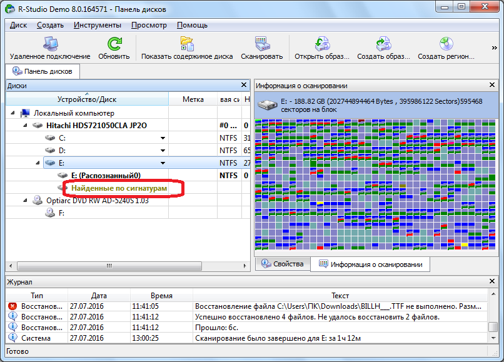Click the C: partition drive icon
504x362 pixels.
tap(50, 138)
